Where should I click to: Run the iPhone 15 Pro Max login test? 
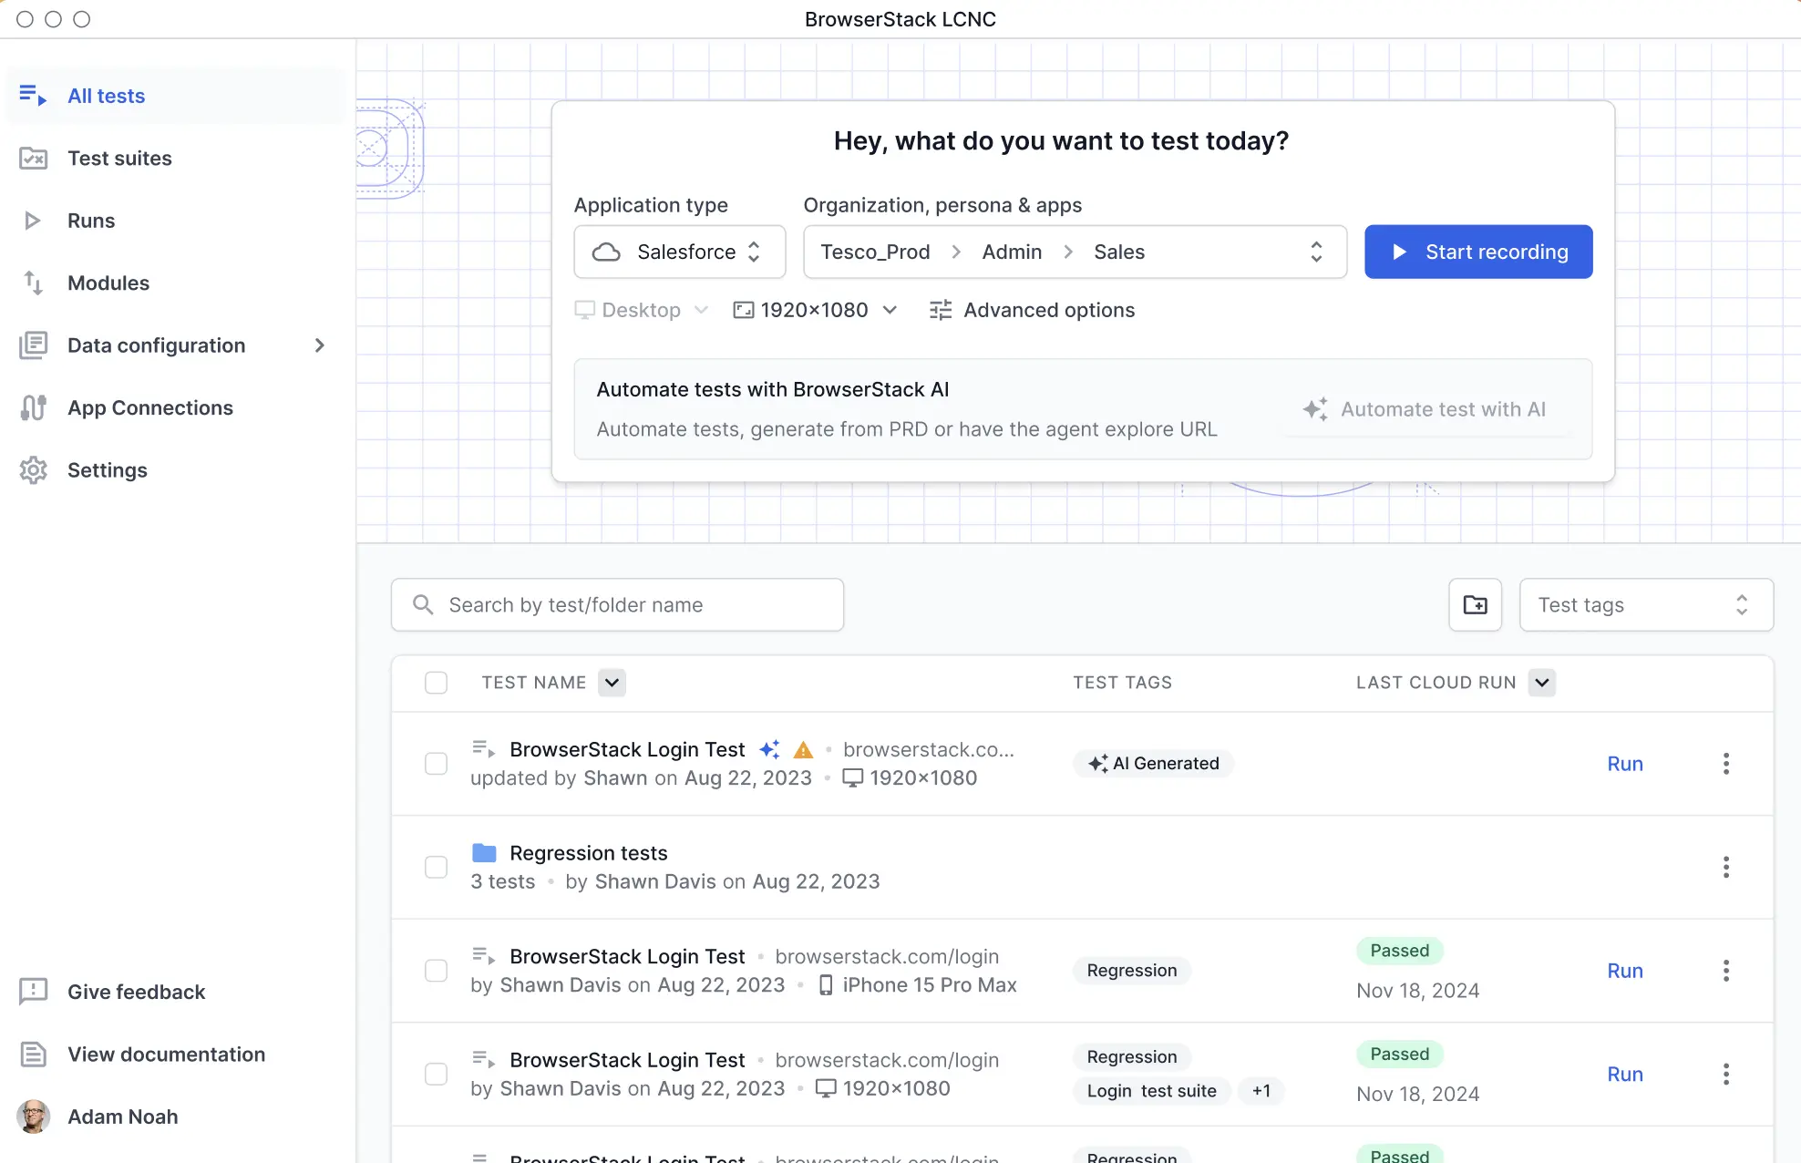pos(1625,971)
